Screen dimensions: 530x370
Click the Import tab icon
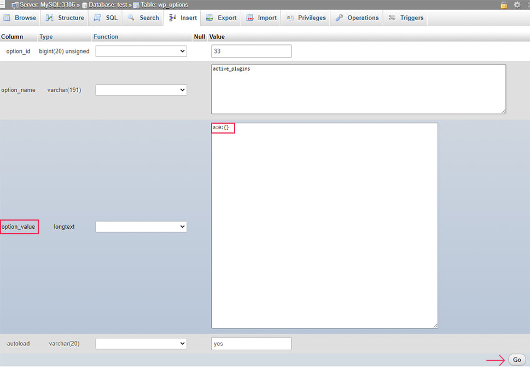(250, 18)
